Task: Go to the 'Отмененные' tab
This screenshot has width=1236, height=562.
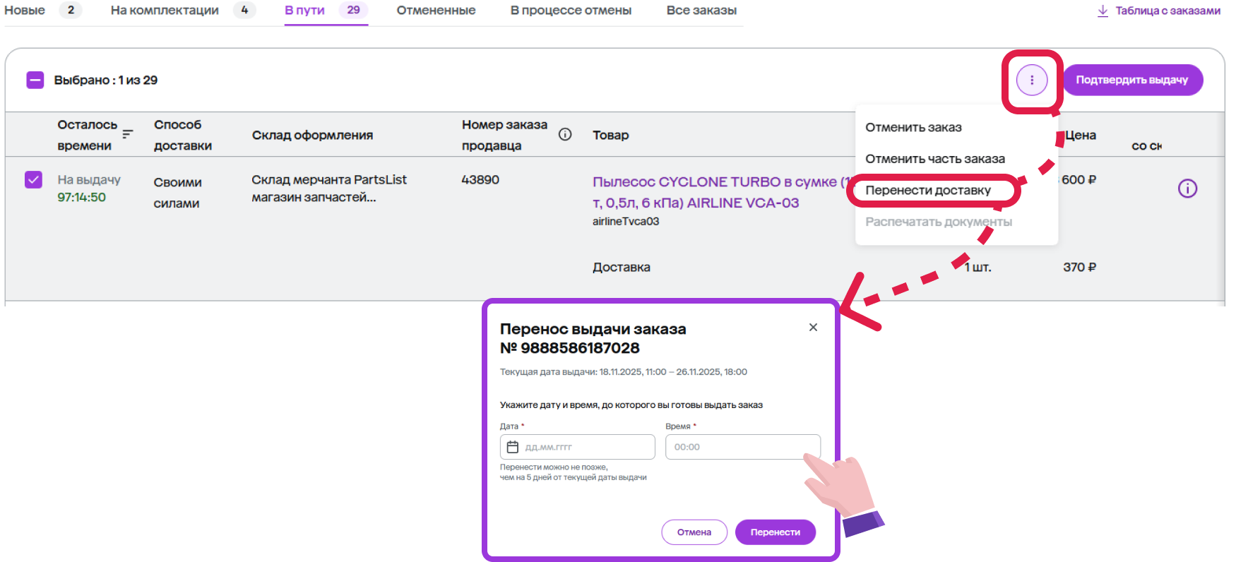Action: click(436, 11)
